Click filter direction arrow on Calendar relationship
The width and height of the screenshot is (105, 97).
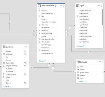click(x=53, y=68)
